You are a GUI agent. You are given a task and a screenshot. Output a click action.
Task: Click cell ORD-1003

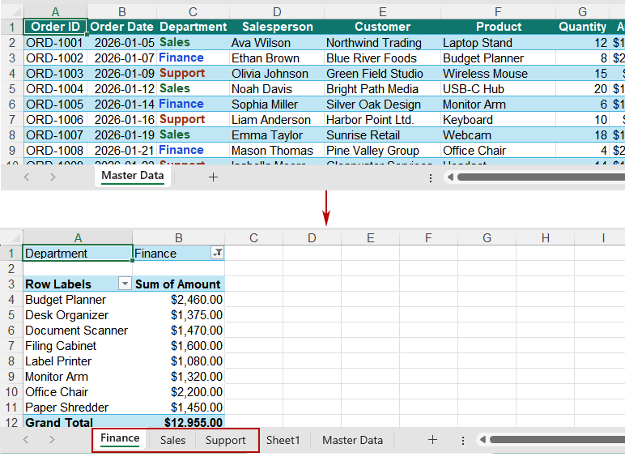(55, 74)
